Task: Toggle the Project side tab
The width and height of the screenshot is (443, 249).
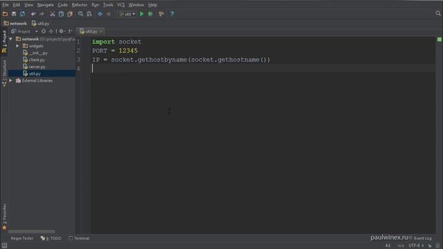Action: (x=4, y=41)
